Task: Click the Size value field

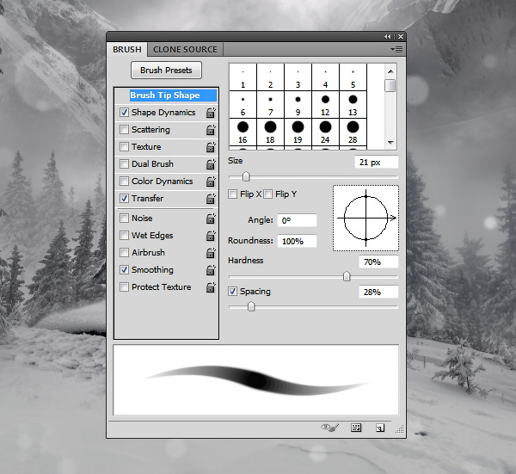Action: (x=377, y=163)
